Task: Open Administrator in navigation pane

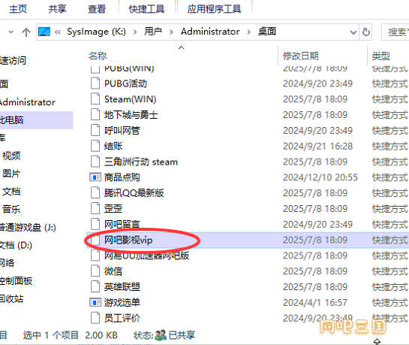Action: (27, 102)
